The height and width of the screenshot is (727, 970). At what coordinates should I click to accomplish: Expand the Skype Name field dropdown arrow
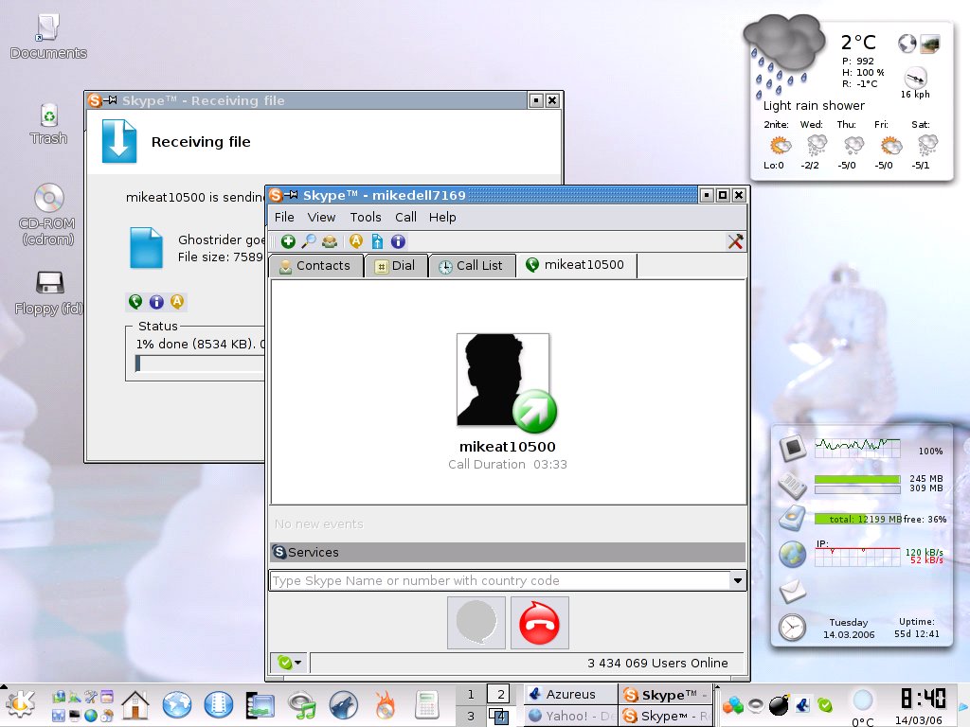pyautogui.click(x=737, y=580)
